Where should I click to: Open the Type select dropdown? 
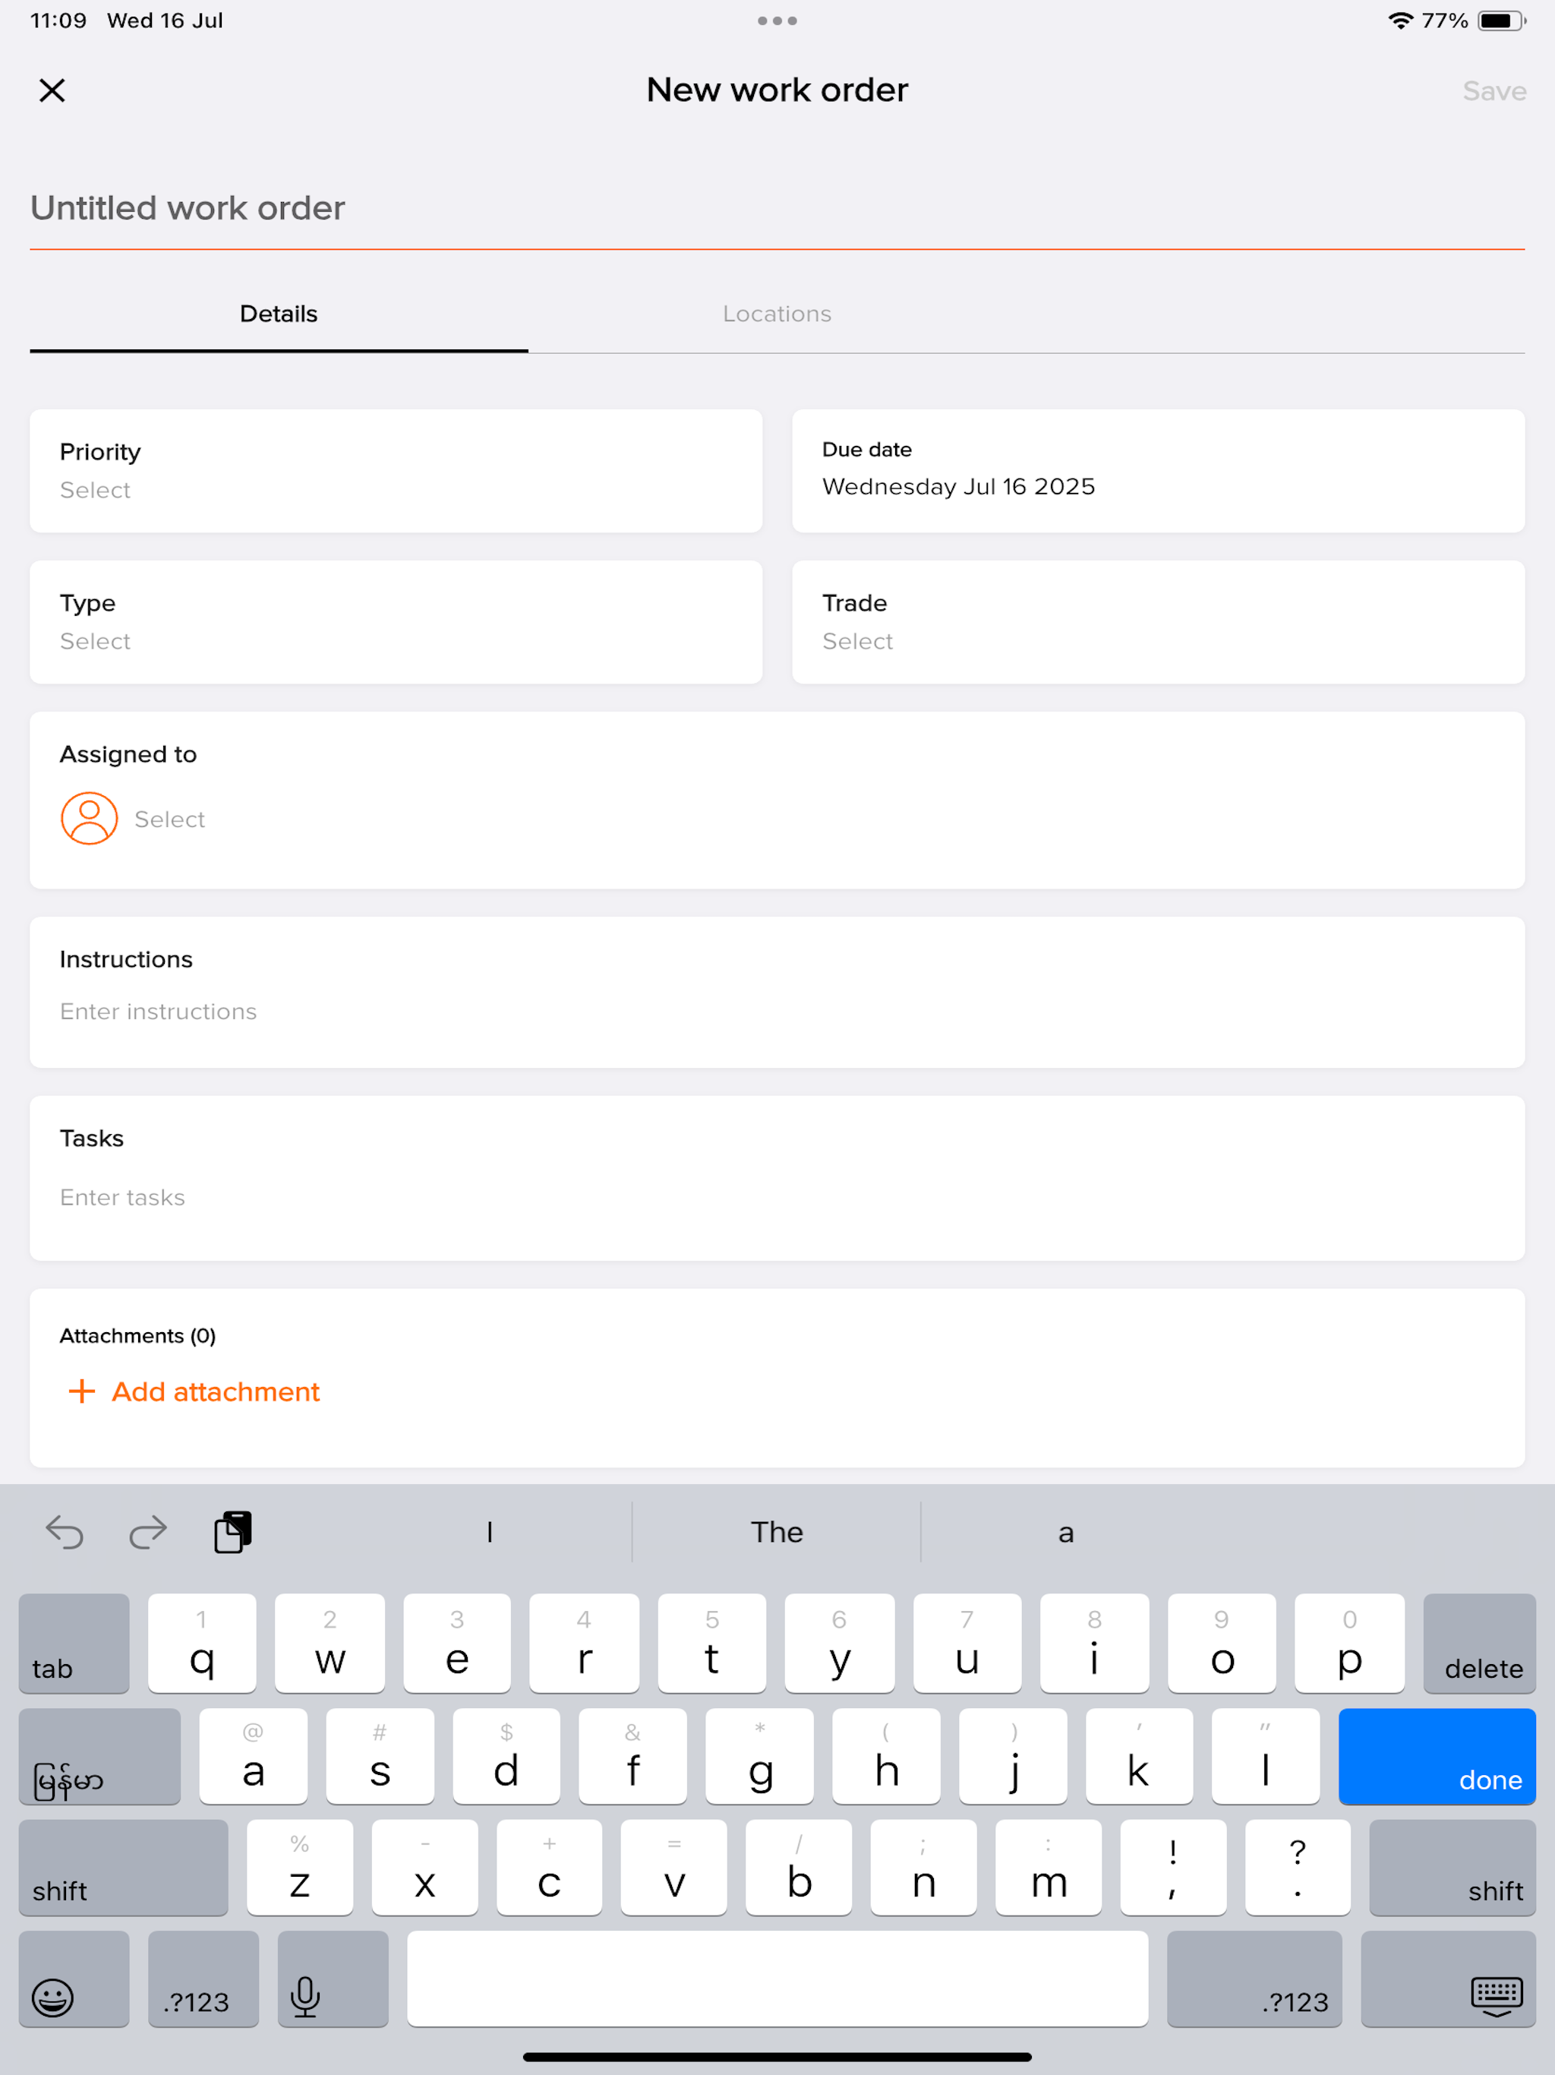coord(396,622)
